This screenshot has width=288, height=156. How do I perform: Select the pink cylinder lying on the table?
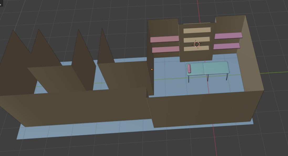pos(189,69)
